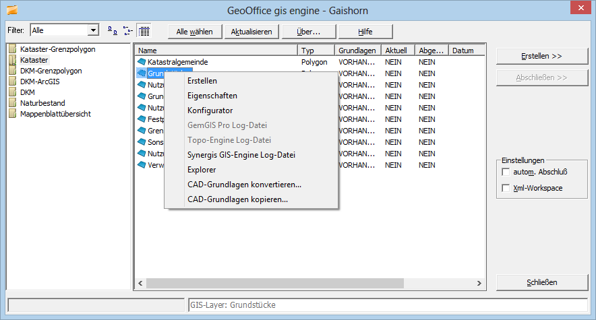Click the Hilfe button

point(365,32)
